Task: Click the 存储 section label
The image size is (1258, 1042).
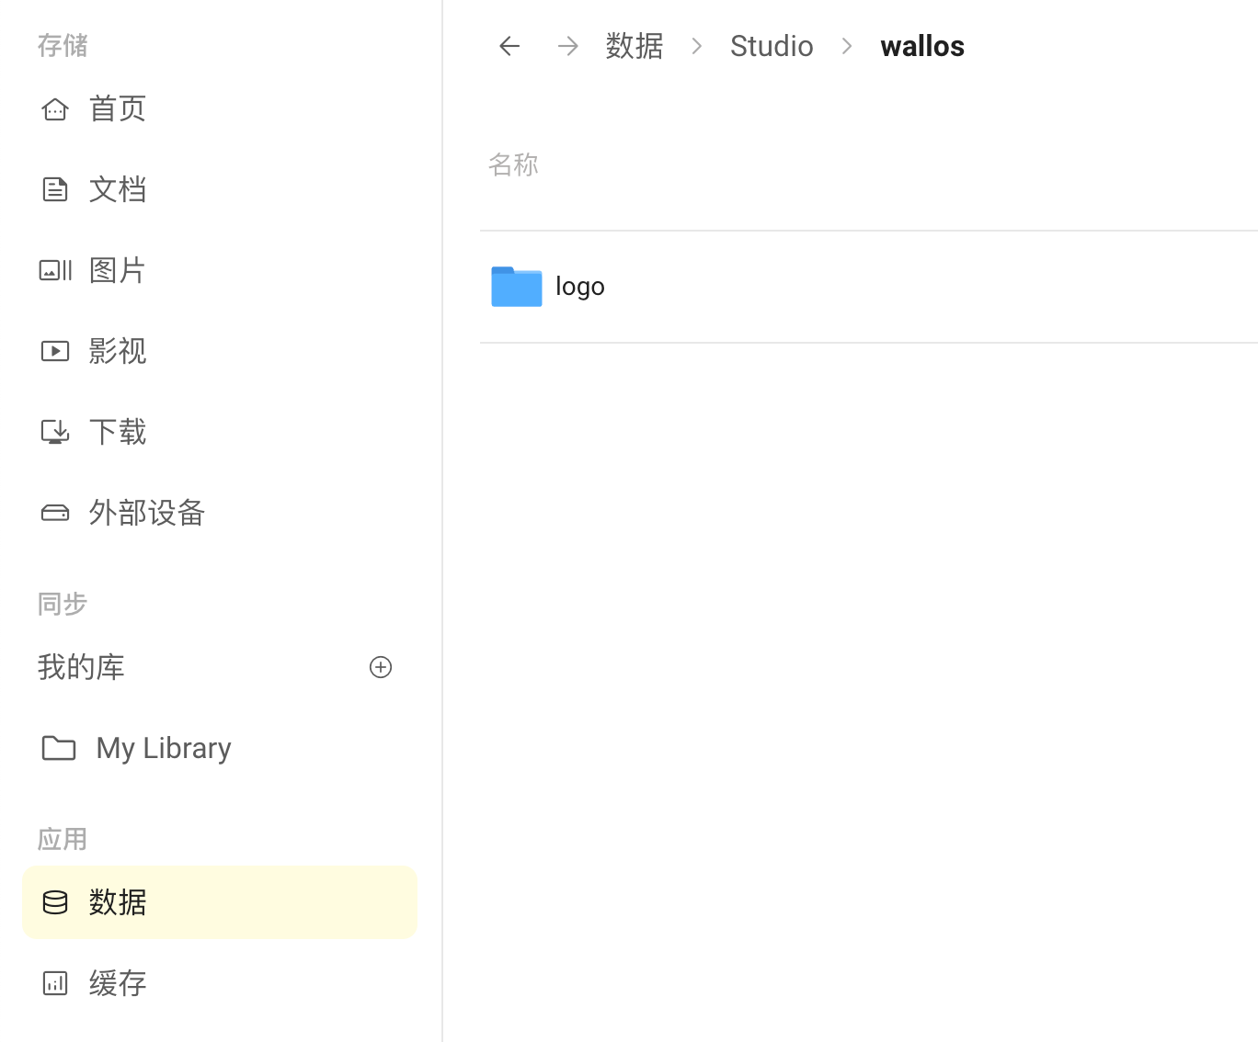Action: [x=63, y=45]
